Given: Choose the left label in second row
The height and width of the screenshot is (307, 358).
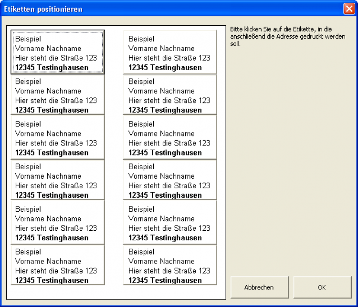Looking at the screenshot, I should (57, 95).
